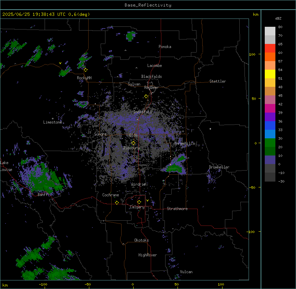
Task: Click the timestamp 2025/06/25 19:38:43 UTC
Action: point(34,14)
